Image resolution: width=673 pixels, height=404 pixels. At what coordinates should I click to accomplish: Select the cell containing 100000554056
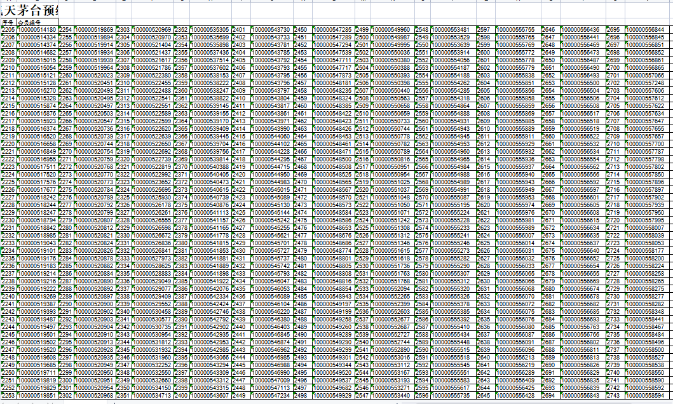click(x=453, y=60)
